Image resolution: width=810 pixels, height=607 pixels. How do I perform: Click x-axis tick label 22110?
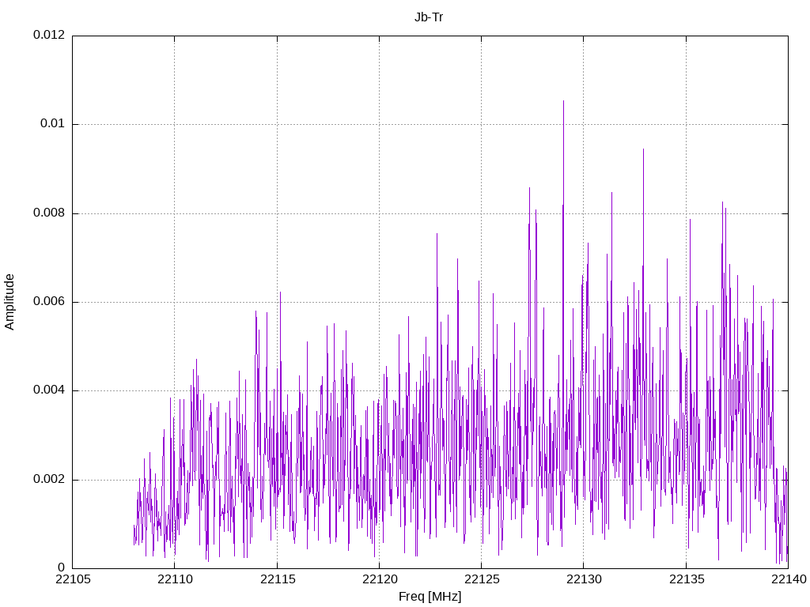click(175, 579)
